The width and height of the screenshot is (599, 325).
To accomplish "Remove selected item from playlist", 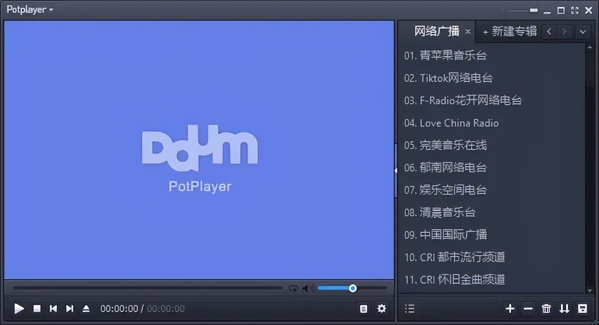I will [528, 309].
